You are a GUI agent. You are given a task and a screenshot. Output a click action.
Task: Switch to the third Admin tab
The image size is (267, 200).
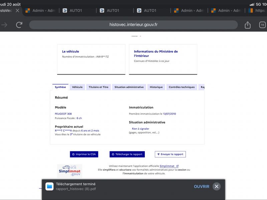[x=226, y=11]
